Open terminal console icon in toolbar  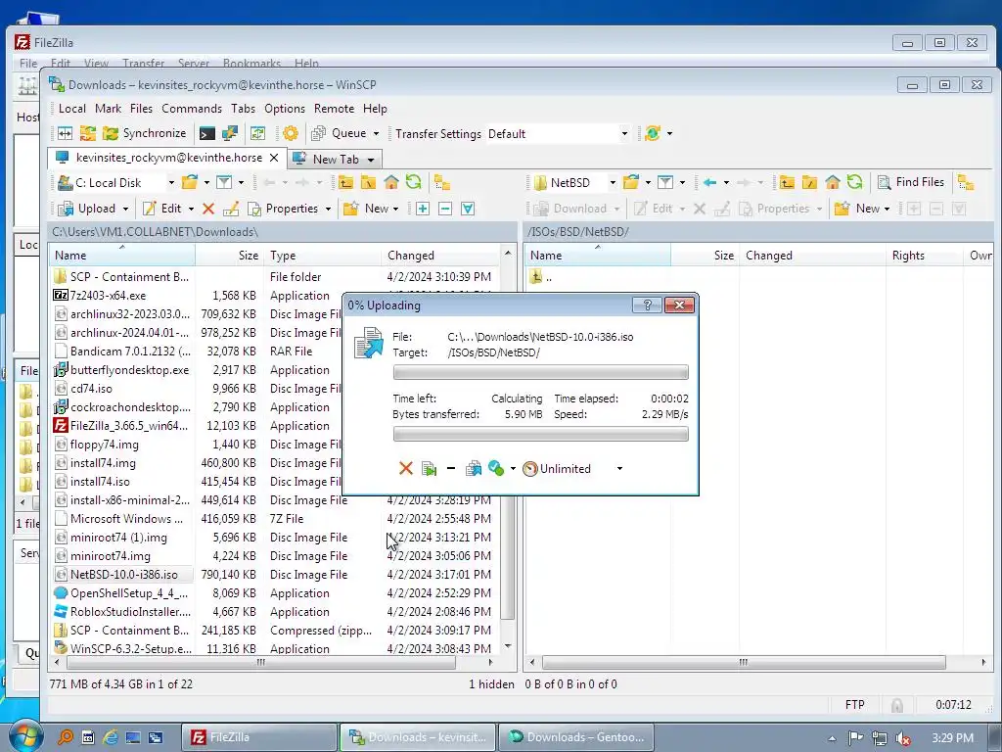(207, 133)
